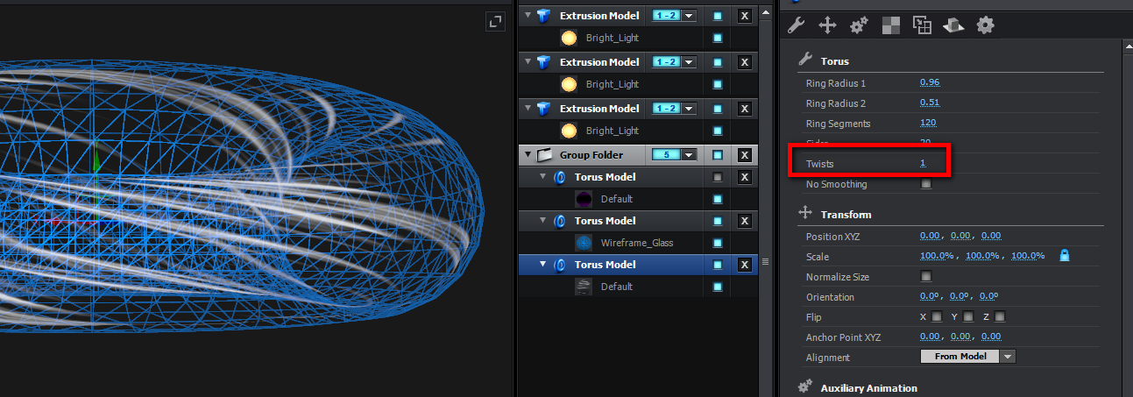
Task: Edit the third Scale percentage value
Action: pos(1028,256)
